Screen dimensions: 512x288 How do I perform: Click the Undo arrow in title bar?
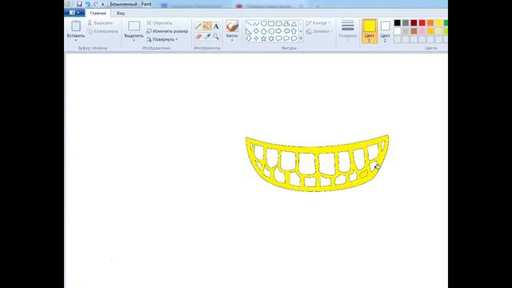pyautogui.click(x=87, y=4)
